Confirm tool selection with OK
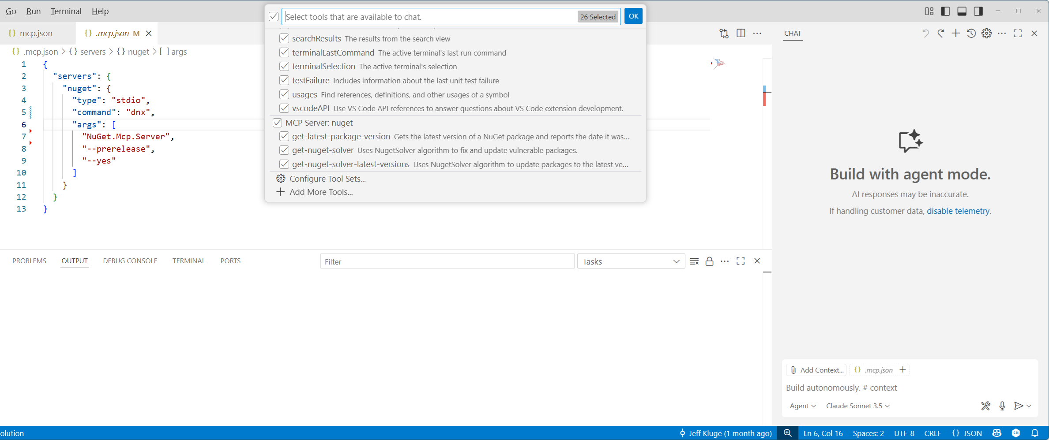1049x440 pixels. pyautogui.click(x=633, y=16)
